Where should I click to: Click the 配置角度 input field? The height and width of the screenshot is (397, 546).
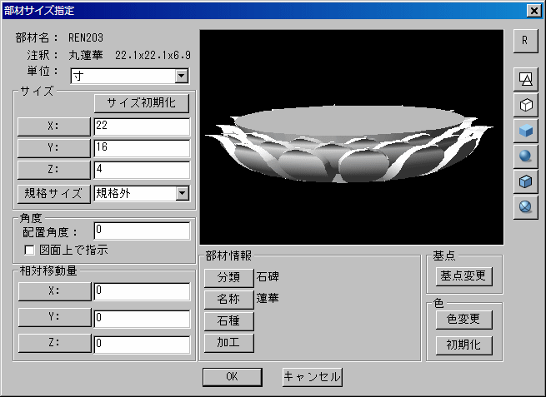coord(142,231)
